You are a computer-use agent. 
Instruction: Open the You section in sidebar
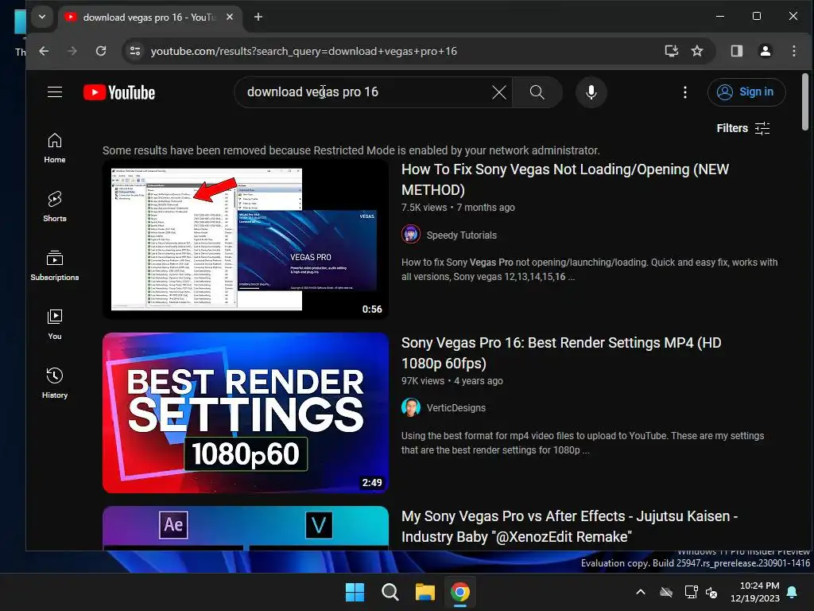click(x=55, y=325)
